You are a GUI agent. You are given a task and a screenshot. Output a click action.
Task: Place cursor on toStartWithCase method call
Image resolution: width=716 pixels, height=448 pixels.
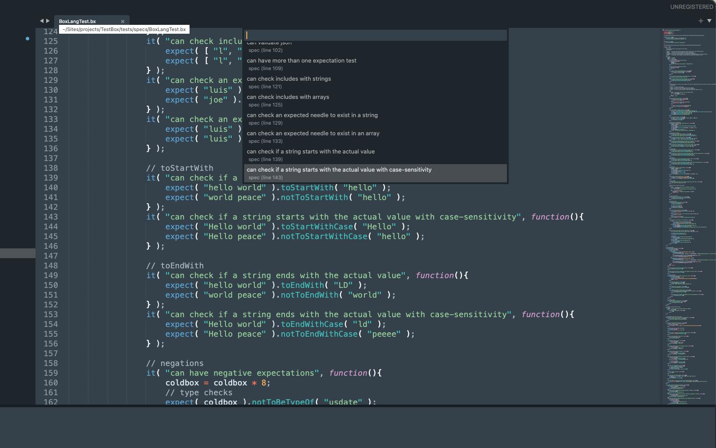[x=317, y=227]
